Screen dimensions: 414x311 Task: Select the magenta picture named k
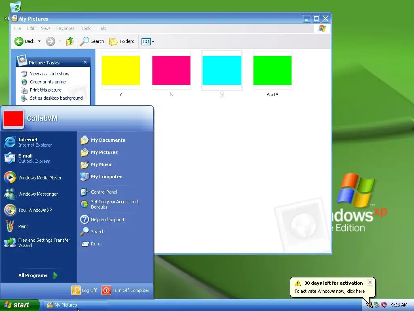(171, 70)
